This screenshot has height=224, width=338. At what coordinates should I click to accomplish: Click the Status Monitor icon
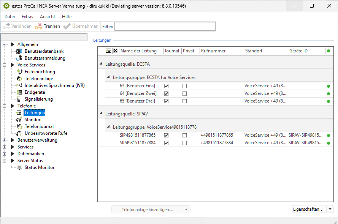(19, 167)
